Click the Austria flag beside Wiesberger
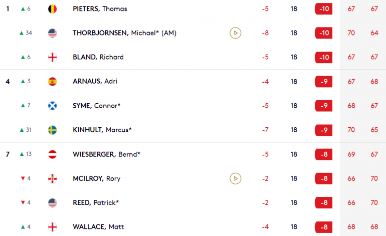Image resolution: width=386 pixels, height=236 pixels. click(53, 154)
